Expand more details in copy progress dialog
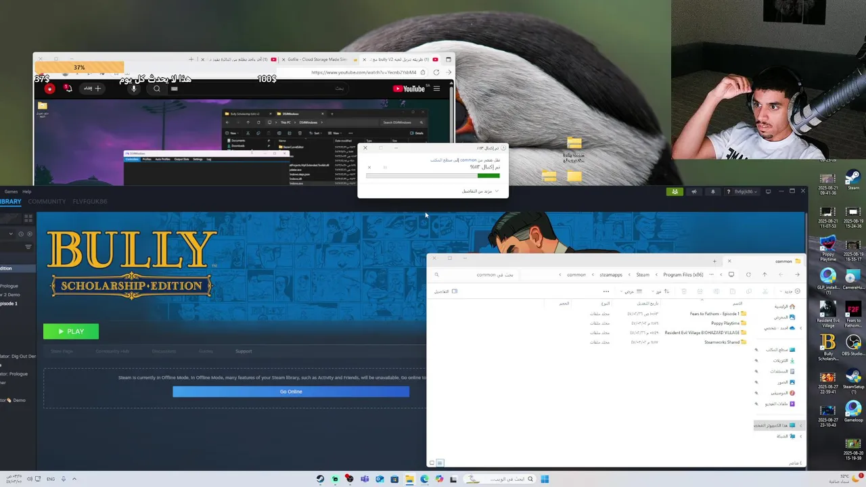 (x=480, y=191)
